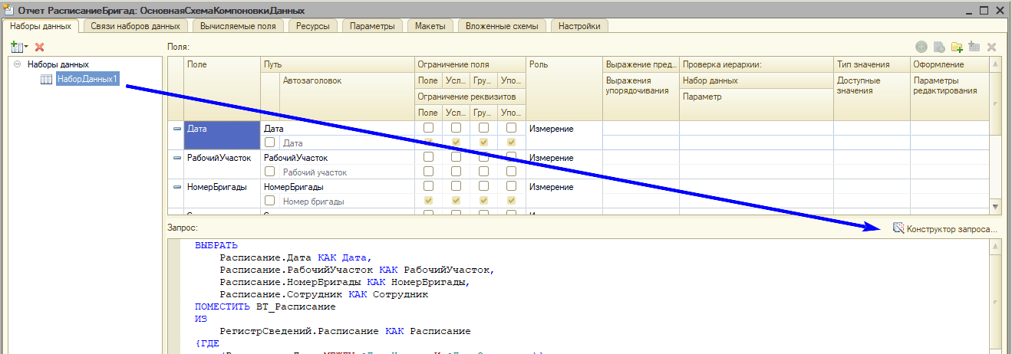This screenshot has width=1012, height=354.
Task: Collapse the Дата field row
Action: click(177, 129)
